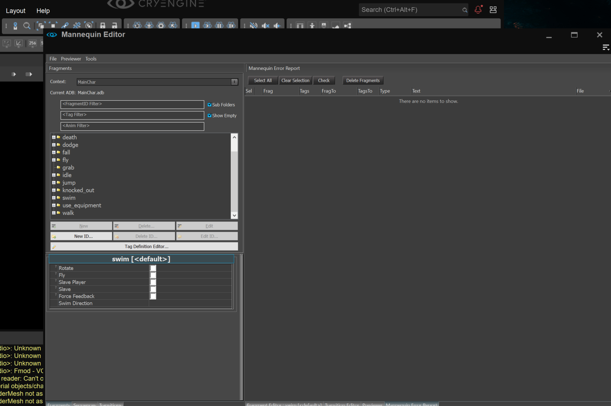Click the fragment list scrollbar down arrow
The width and height of the screenshot is (611, 406).
click(234, 215)
